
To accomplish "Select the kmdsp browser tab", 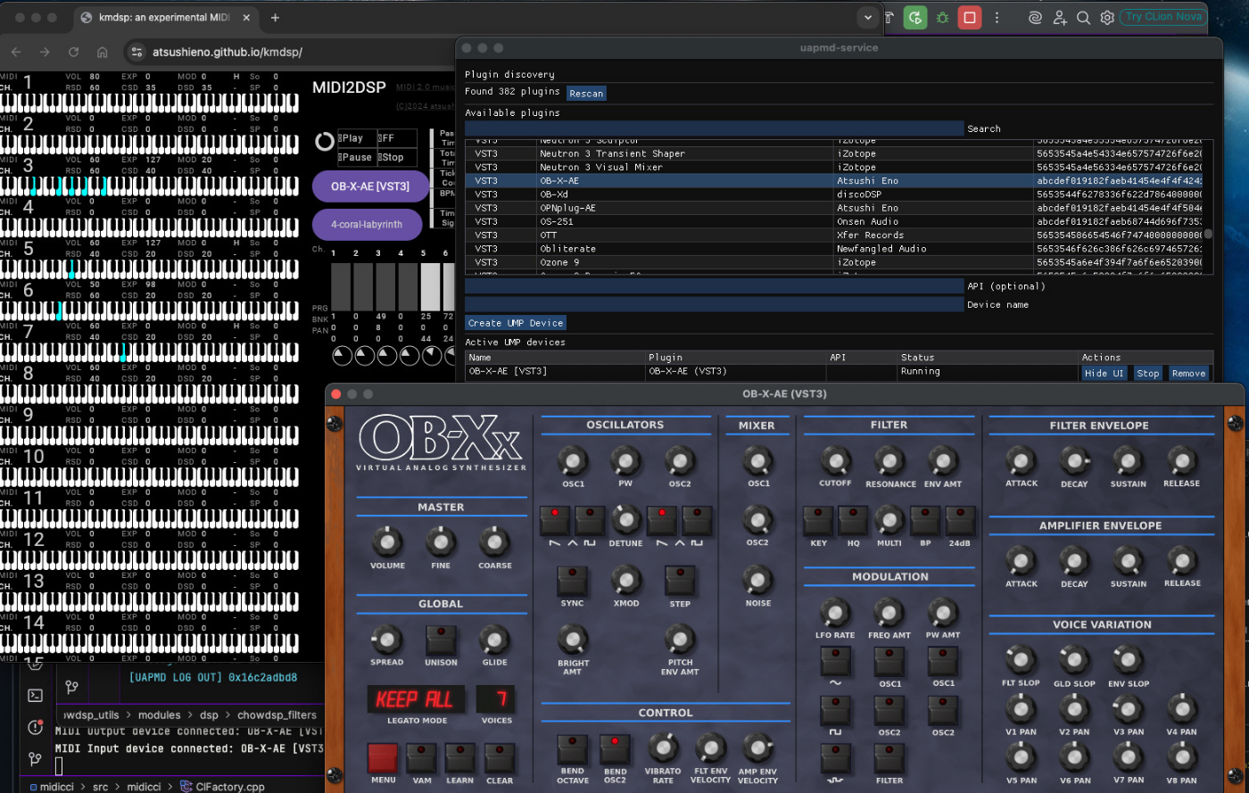I will tap(161, 17).
